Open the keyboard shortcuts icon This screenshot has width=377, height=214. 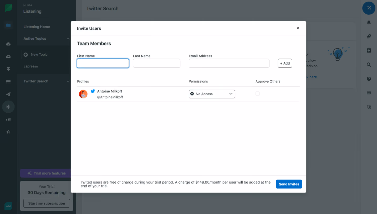click(x=369, y=93)
